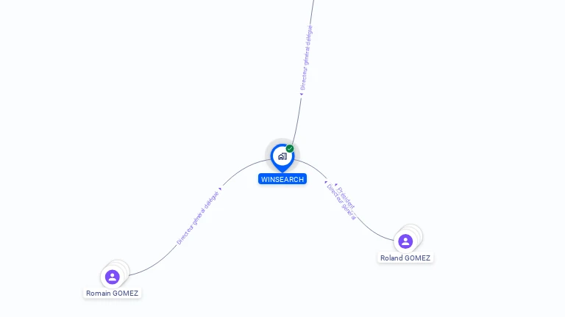This screenshot has width=565, height=317.
Task: Click the green verified checkmark badge
Action: (290, 148)
